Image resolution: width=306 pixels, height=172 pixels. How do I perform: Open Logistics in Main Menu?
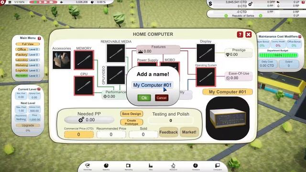[x=22, y=70]
